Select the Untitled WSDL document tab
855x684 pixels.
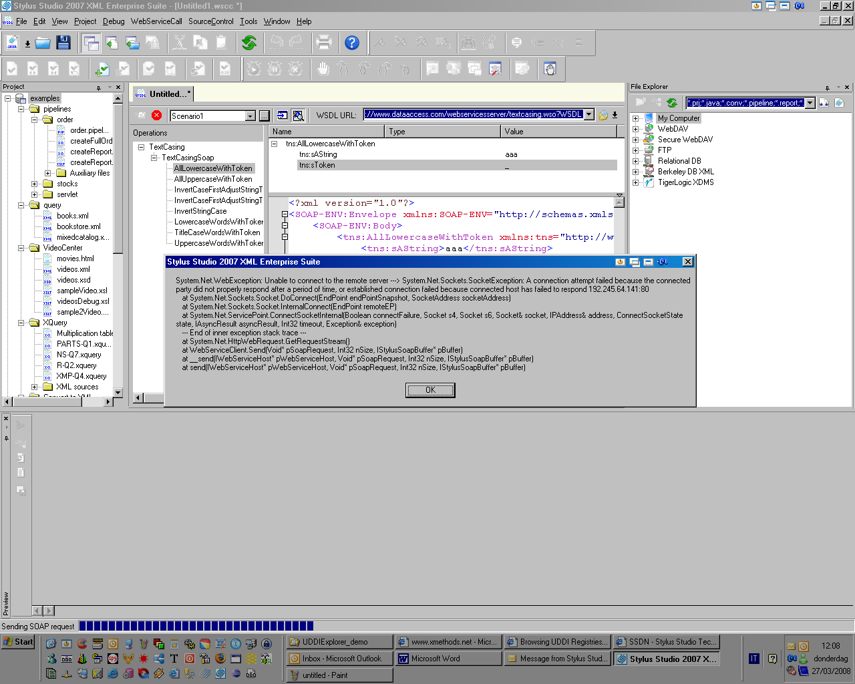163,94
